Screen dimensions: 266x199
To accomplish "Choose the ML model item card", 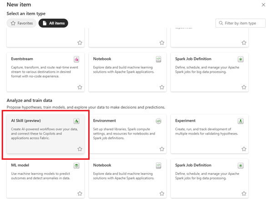I will click(x=45, y=179).
